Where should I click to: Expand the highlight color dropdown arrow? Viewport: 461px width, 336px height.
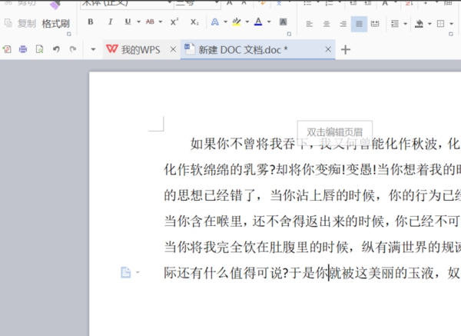click(247, 22)
